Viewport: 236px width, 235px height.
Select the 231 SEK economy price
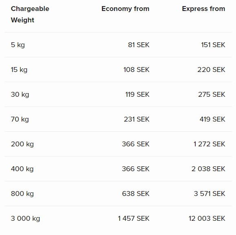click(137, 119)
